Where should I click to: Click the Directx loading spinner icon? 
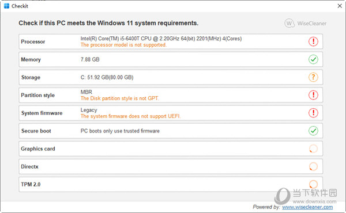click(x=313, y=166)
